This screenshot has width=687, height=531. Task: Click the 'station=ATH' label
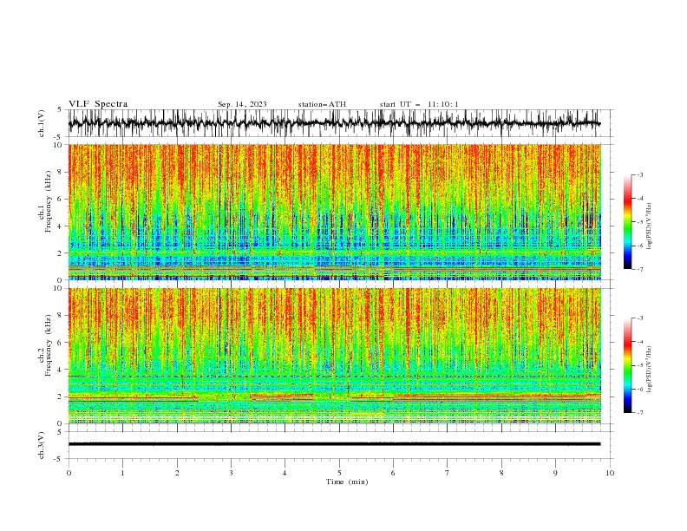[322, 104]
